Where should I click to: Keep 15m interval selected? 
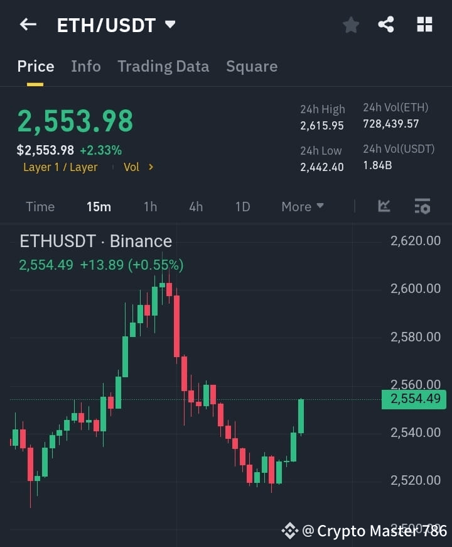pos(99,206)
